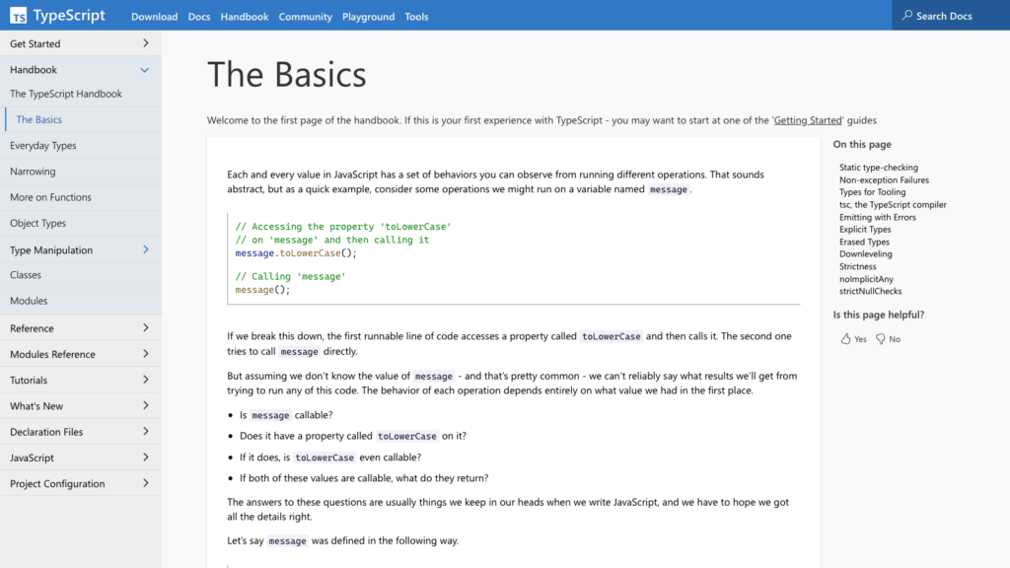Go to the Community page
The width and height of the screenshot is (1010, 568).
pos(306,17)
